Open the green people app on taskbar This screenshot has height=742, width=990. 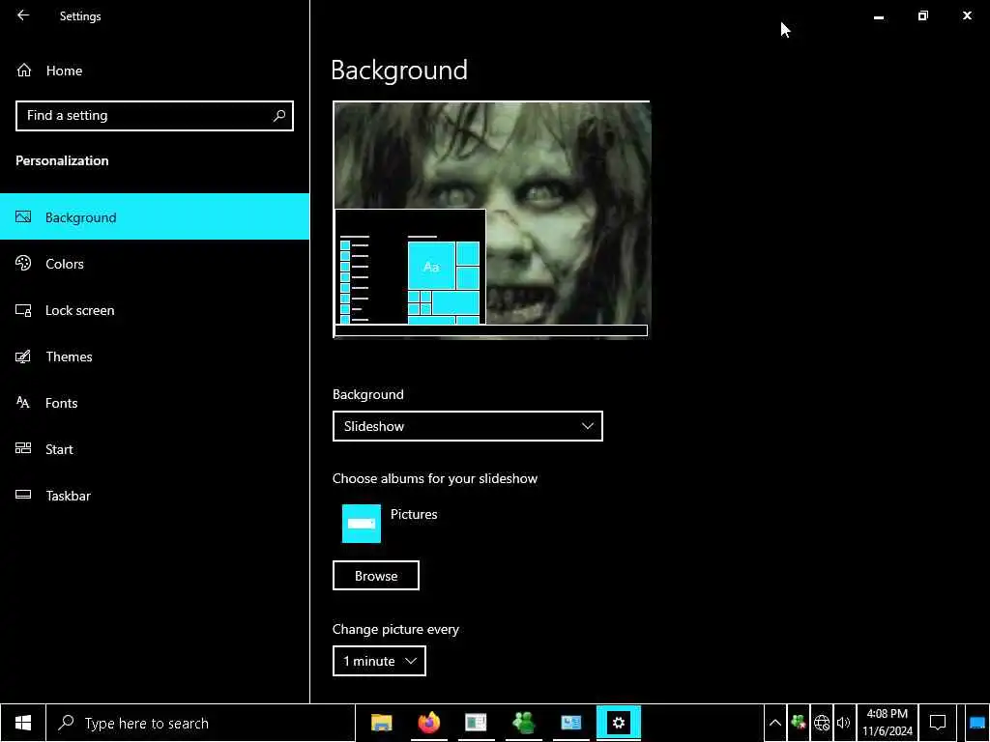coord(523,723)
